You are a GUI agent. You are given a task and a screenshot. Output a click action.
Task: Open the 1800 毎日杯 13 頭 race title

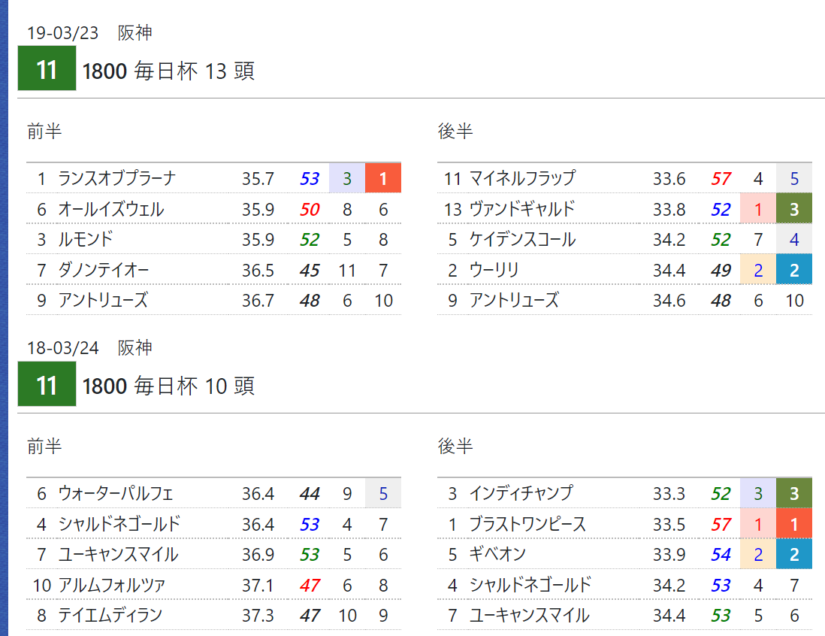[x=168, y=71]
